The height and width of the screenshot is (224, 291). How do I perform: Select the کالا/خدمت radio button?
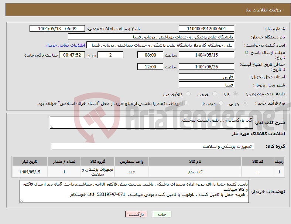[188, 94]
